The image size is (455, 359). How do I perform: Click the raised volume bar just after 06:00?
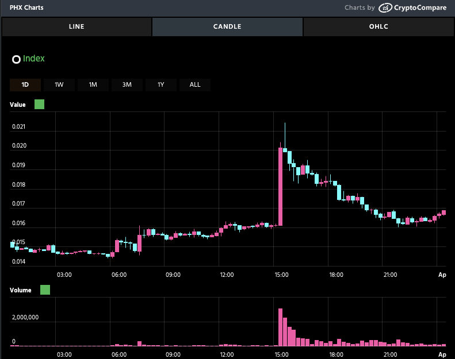[139, 343]
